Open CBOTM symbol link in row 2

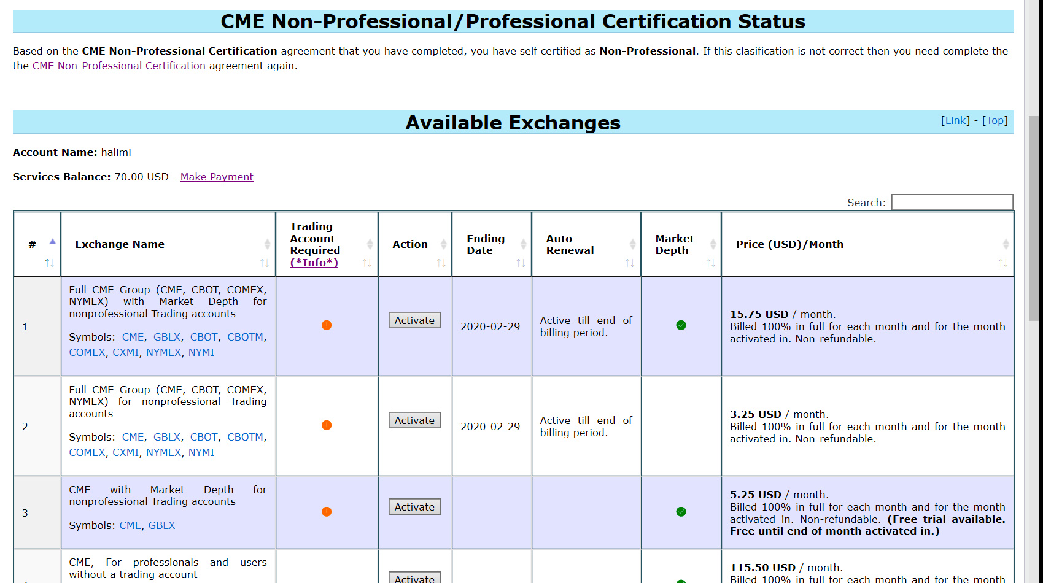click(x=246, y=437)
